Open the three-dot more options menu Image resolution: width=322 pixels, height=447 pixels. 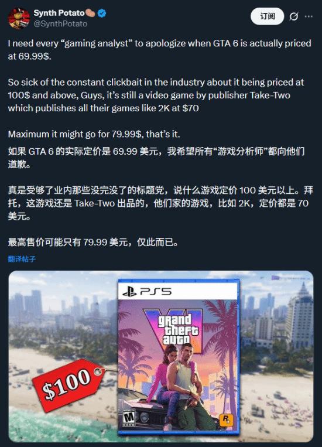pyautogui.click(x=309, y=16)
